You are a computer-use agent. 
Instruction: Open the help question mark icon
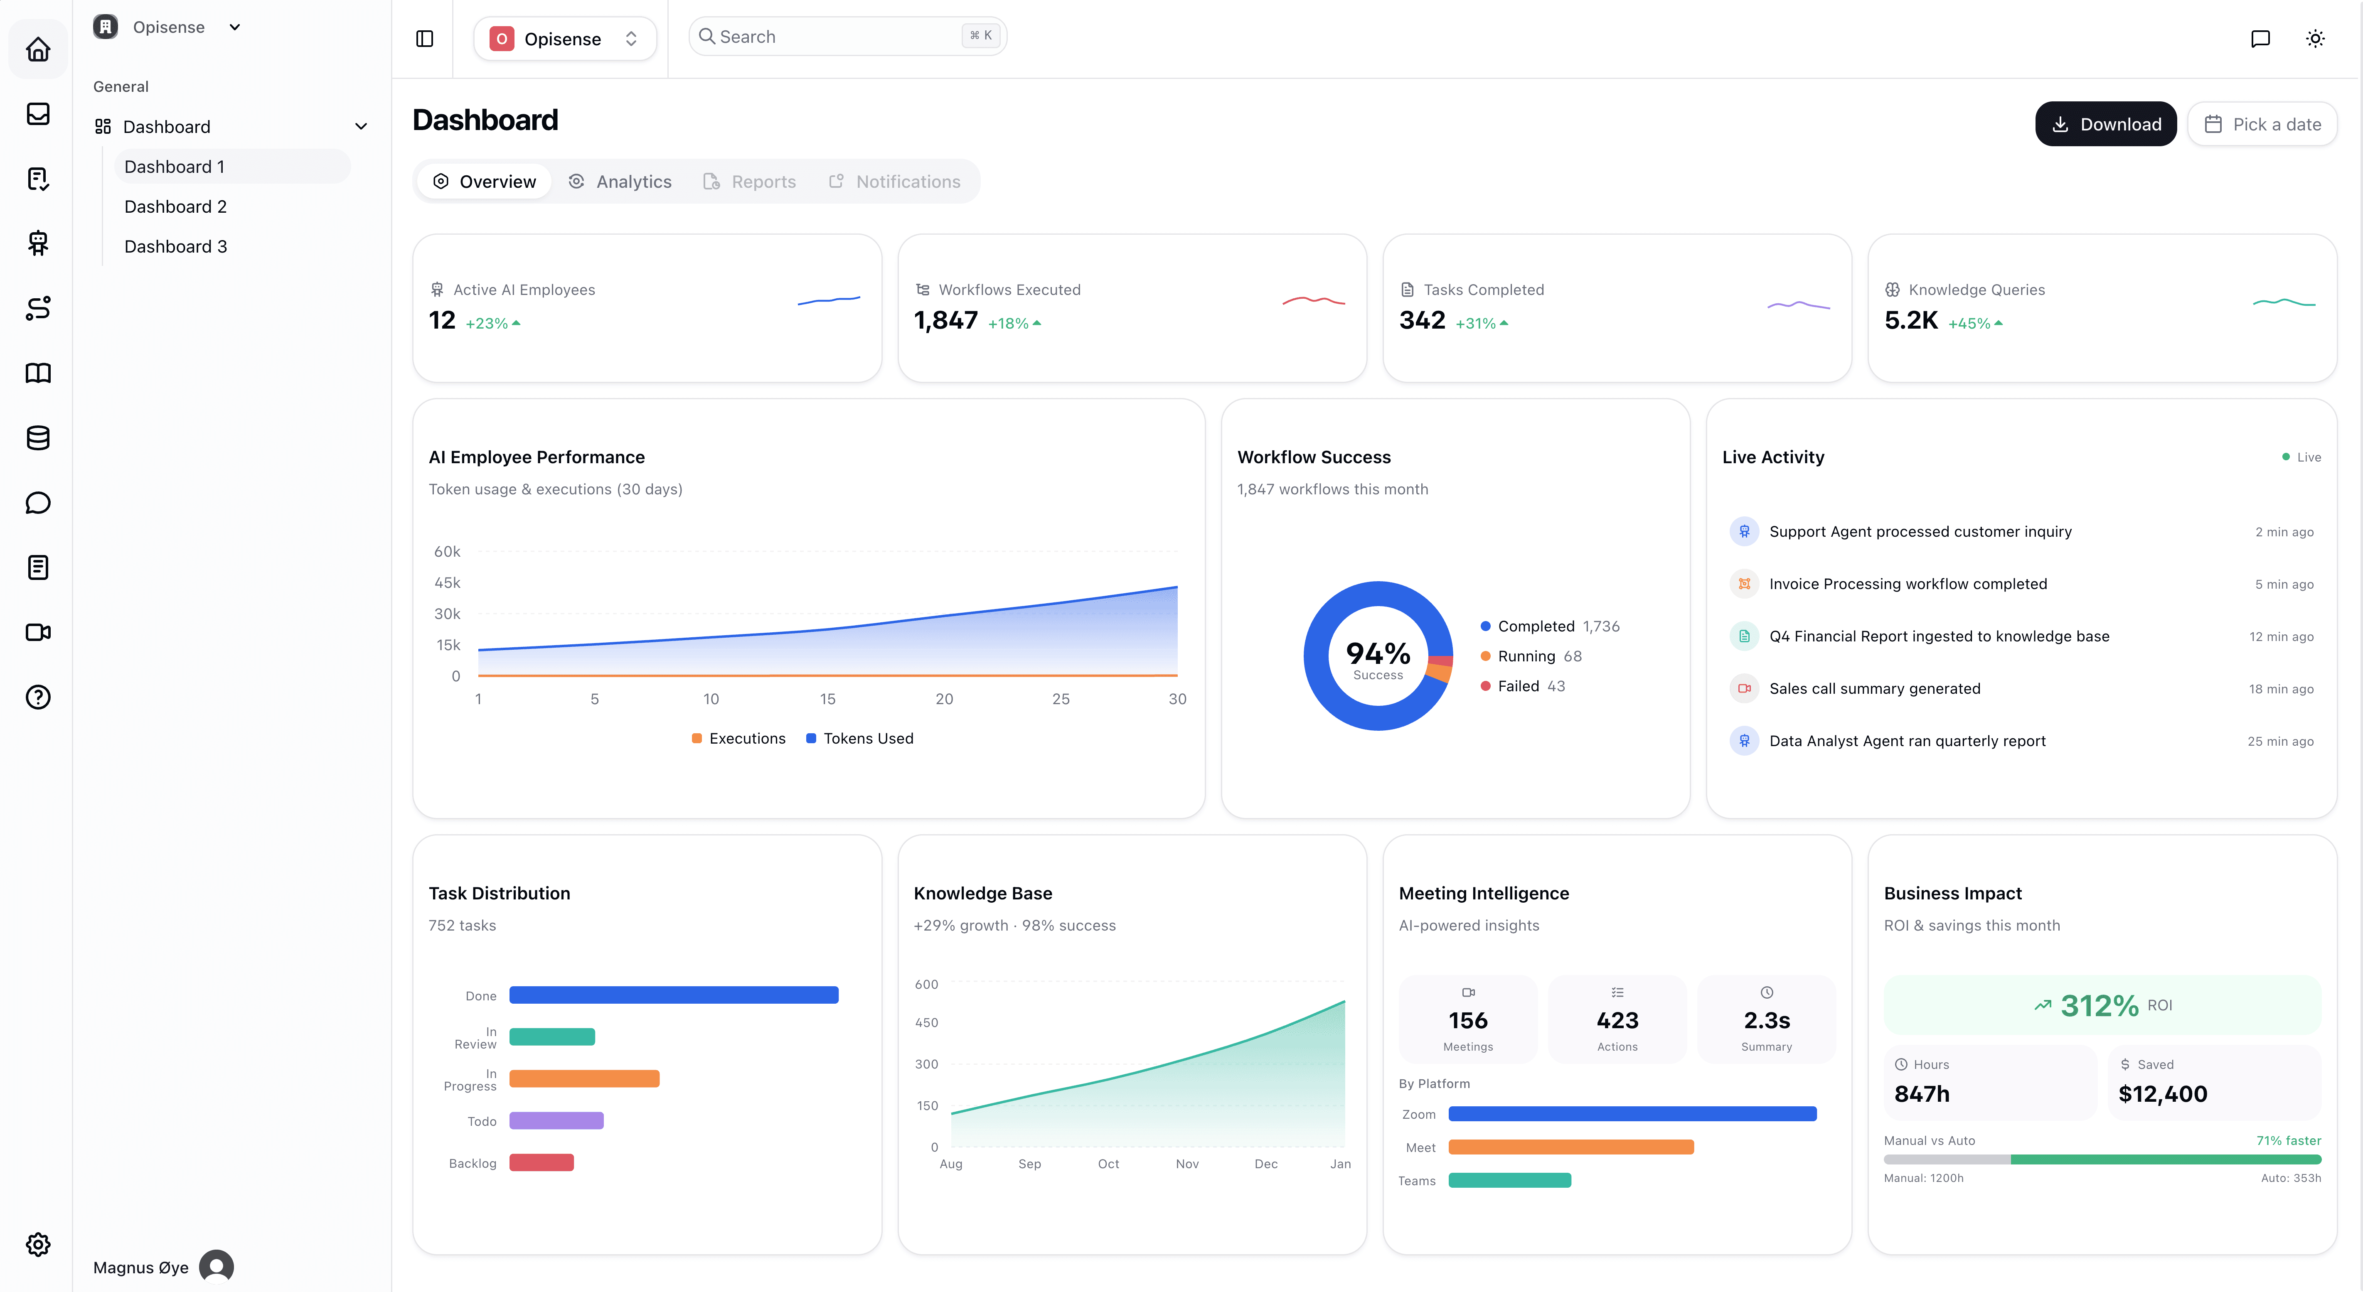tap(37, 697)
